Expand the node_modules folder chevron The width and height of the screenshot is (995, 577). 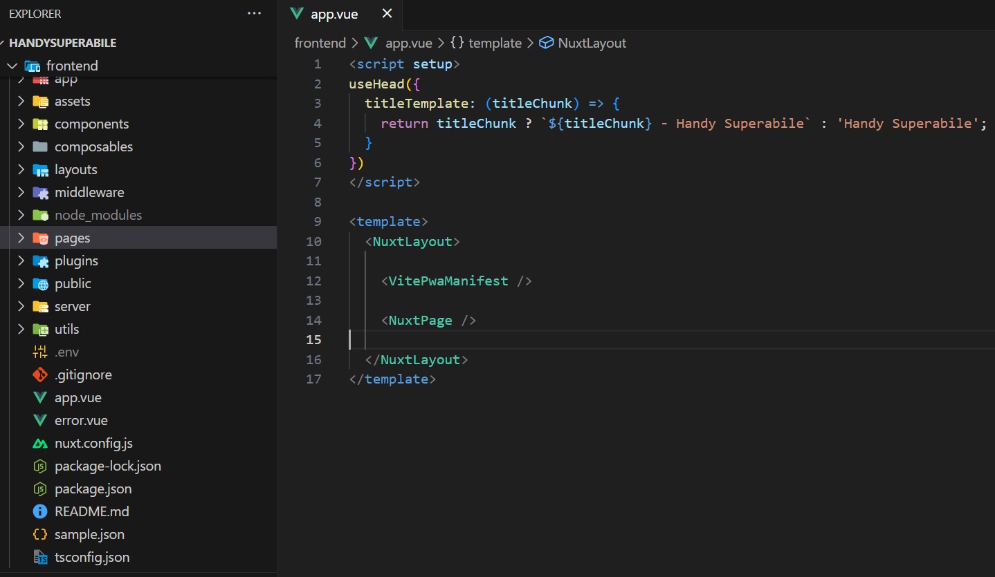coord(21,216)
